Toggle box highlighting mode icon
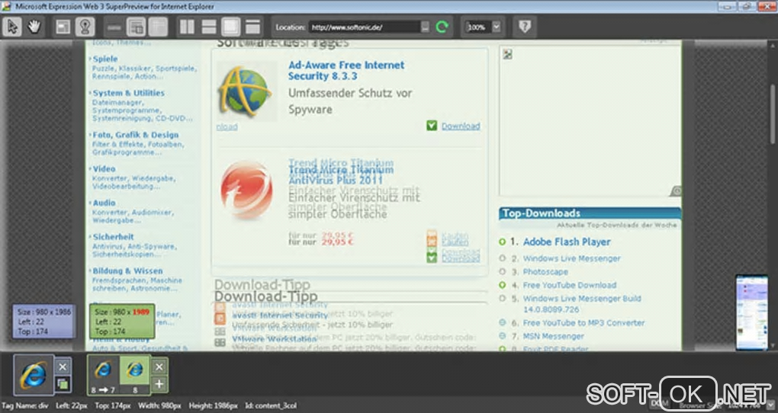Image resolution: width=778 pixels, height=413 pixels. tap(63, 26)
